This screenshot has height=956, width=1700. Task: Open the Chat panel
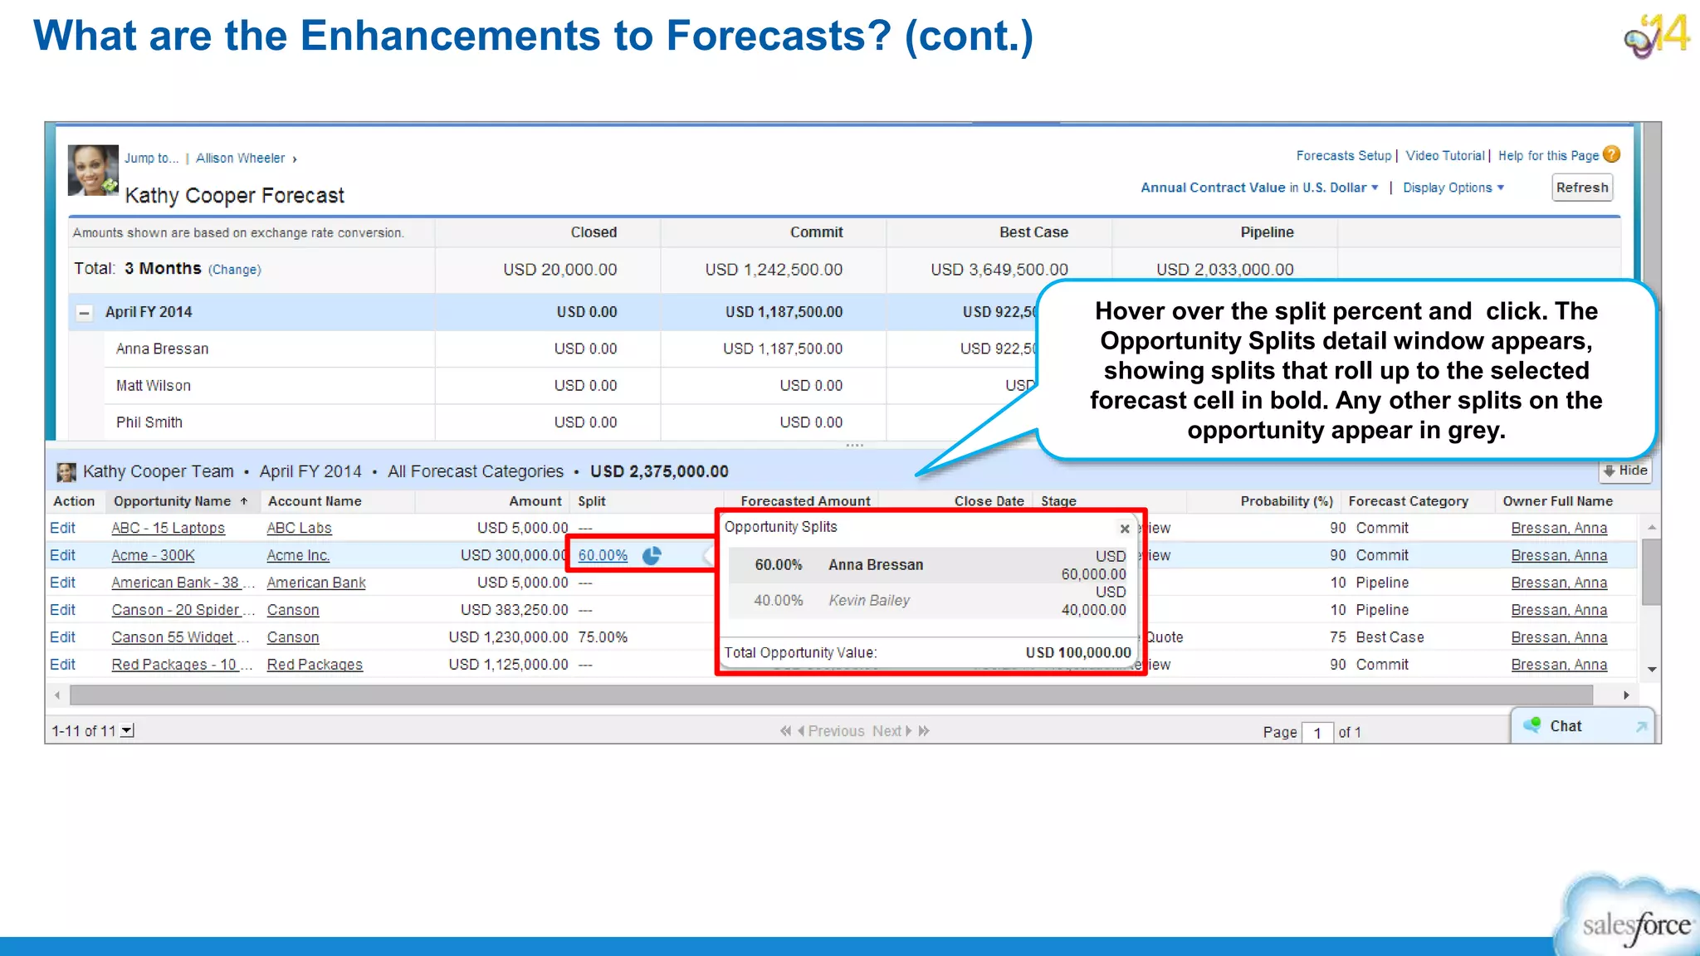tap(1582, 726)
